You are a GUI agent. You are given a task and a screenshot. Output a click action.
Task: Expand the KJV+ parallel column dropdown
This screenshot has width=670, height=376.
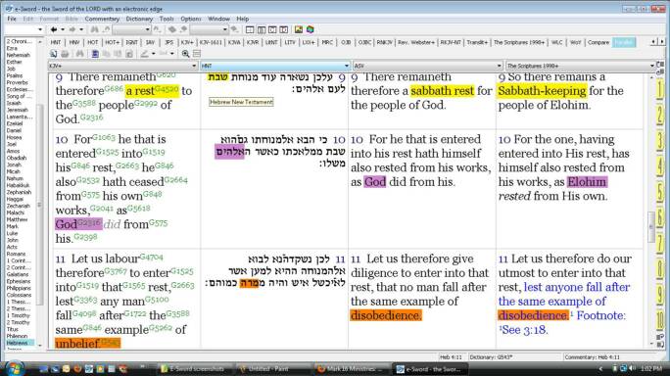coord(194,66)
